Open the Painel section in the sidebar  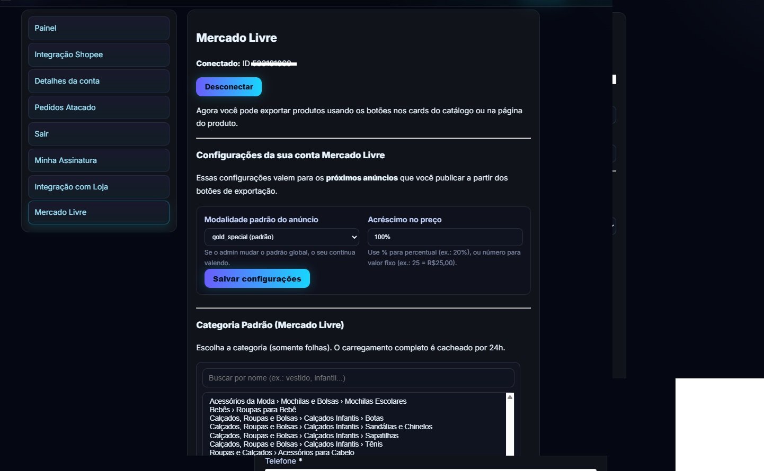click(99, 28)
